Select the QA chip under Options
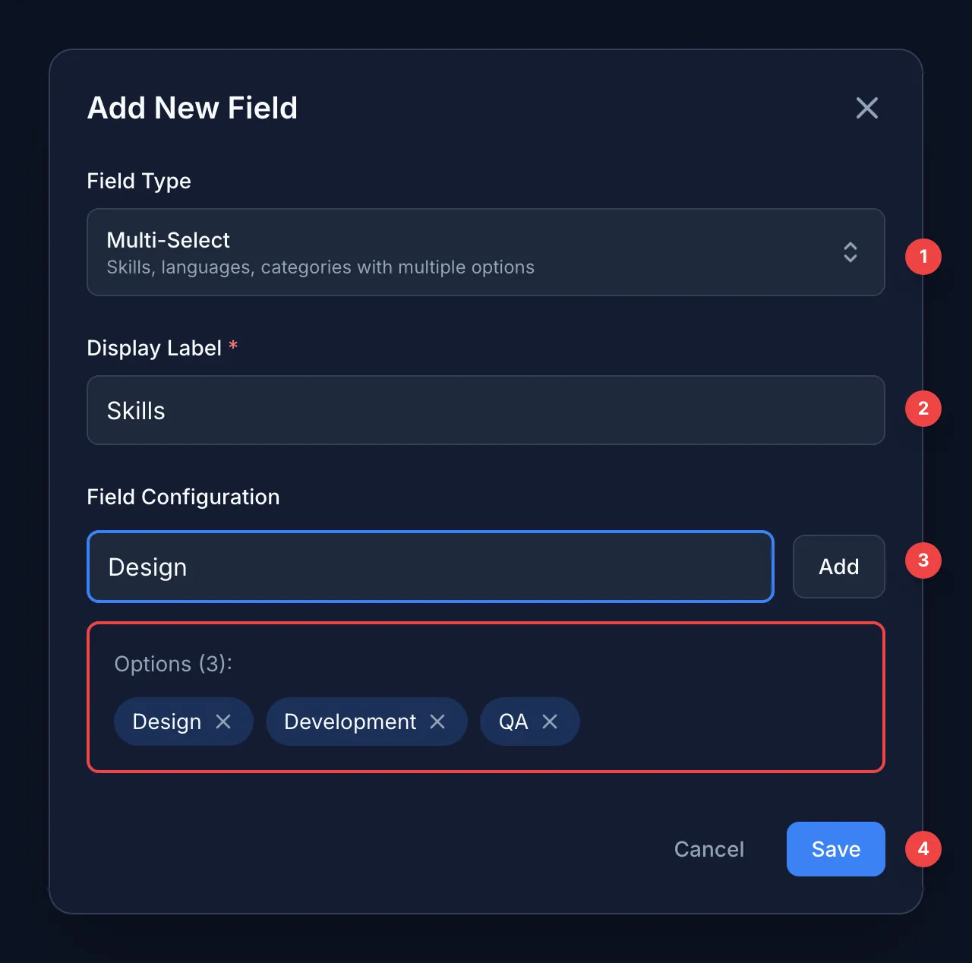Viewport: 972px width, 963px height. (513, 721)
